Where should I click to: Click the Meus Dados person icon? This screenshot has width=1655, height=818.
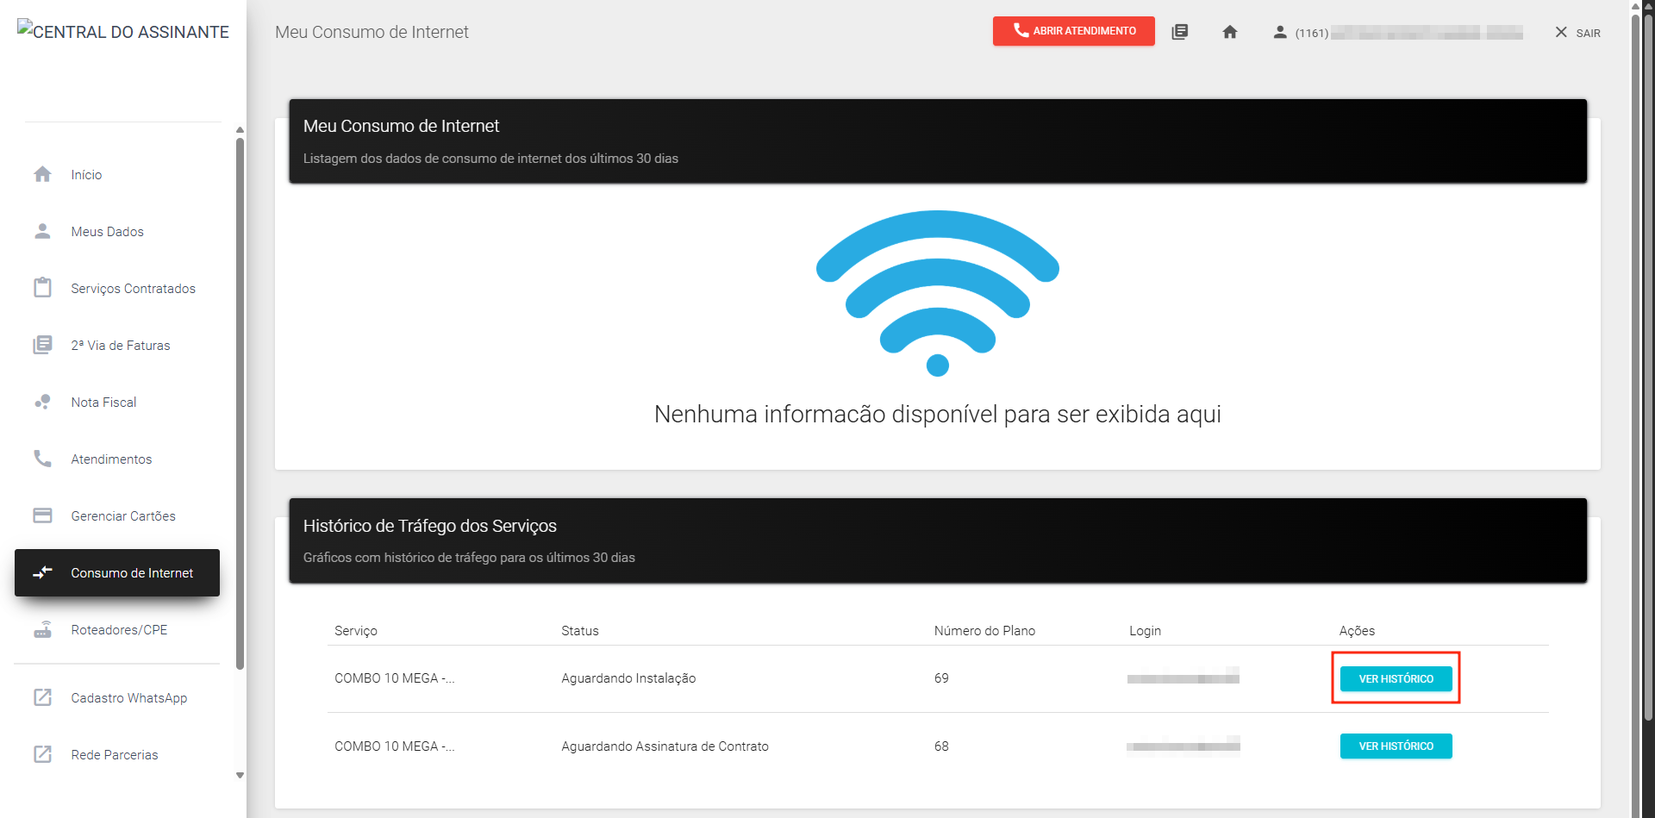tap(42, 231)
